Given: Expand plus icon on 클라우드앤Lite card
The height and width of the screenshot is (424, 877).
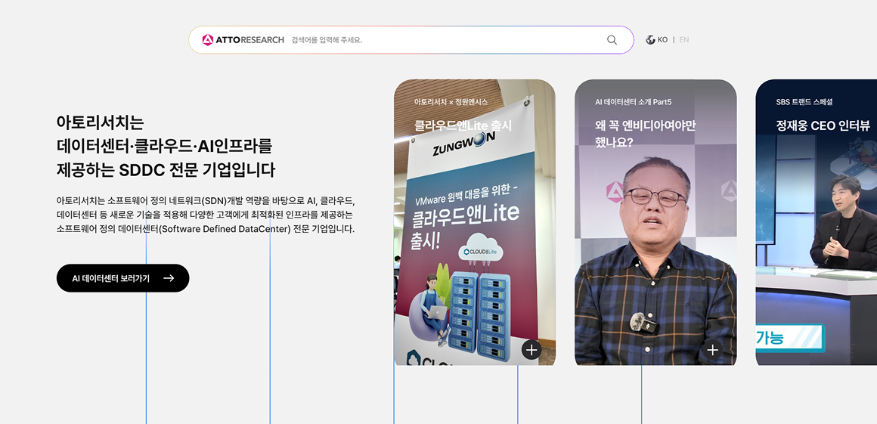Looking at the screenshot, I should tap(531, 350).
